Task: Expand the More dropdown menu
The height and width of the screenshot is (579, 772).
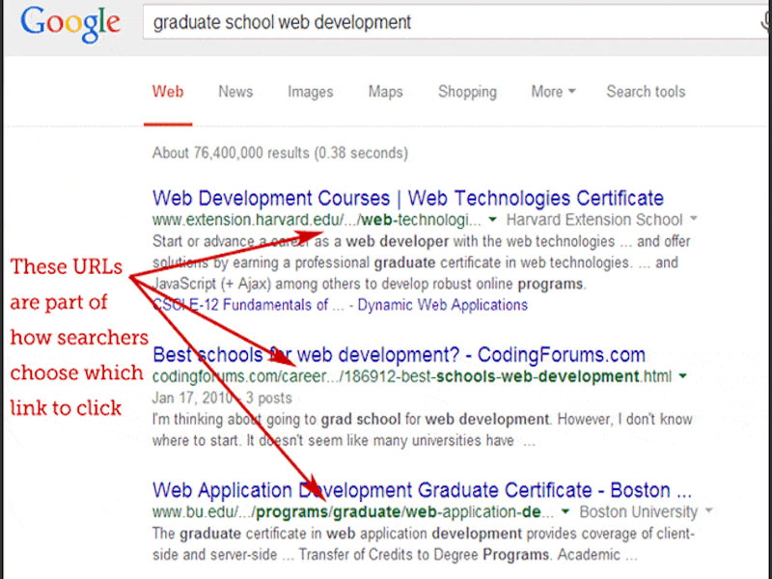Action: tap(553, 92)
